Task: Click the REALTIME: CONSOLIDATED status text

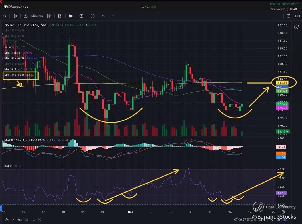Action: coord(284,4)
